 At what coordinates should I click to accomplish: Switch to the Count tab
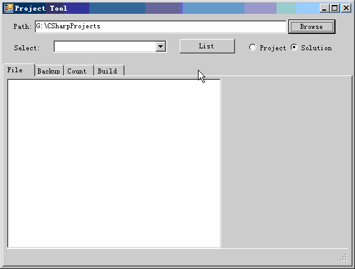point(79,71)
